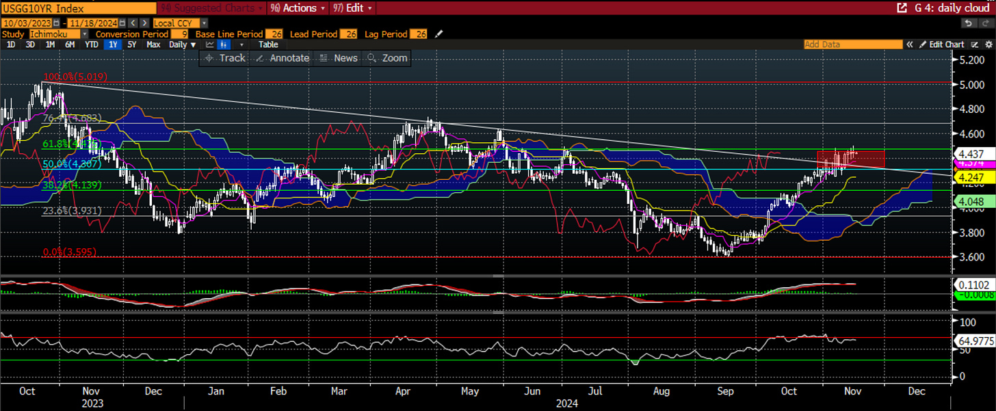Click the 0.1102 MACD value label
The width and height of the screenshot is (996, 411).
pyautogui.click(x=975, y=284)
